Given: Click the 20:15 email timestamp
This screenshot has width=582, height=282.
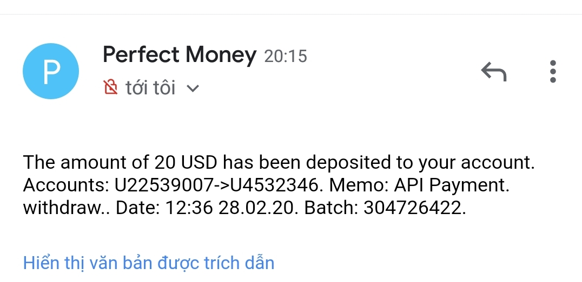Looking at the screenshot, I should [285, 56].
